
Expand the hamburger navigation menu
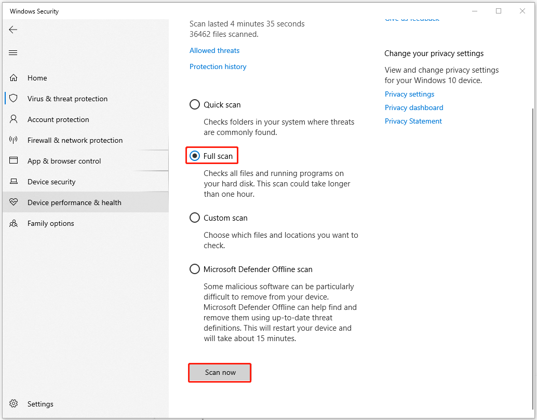(x=13, y=52)
